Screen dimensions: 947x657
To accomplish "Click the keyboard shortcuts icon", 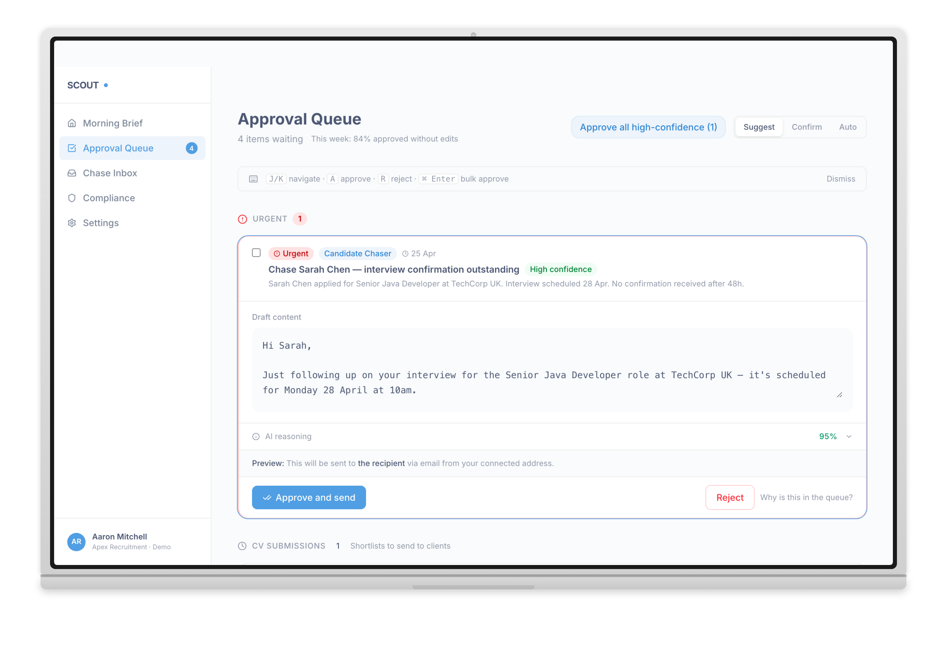I will [x=253, y=179].
